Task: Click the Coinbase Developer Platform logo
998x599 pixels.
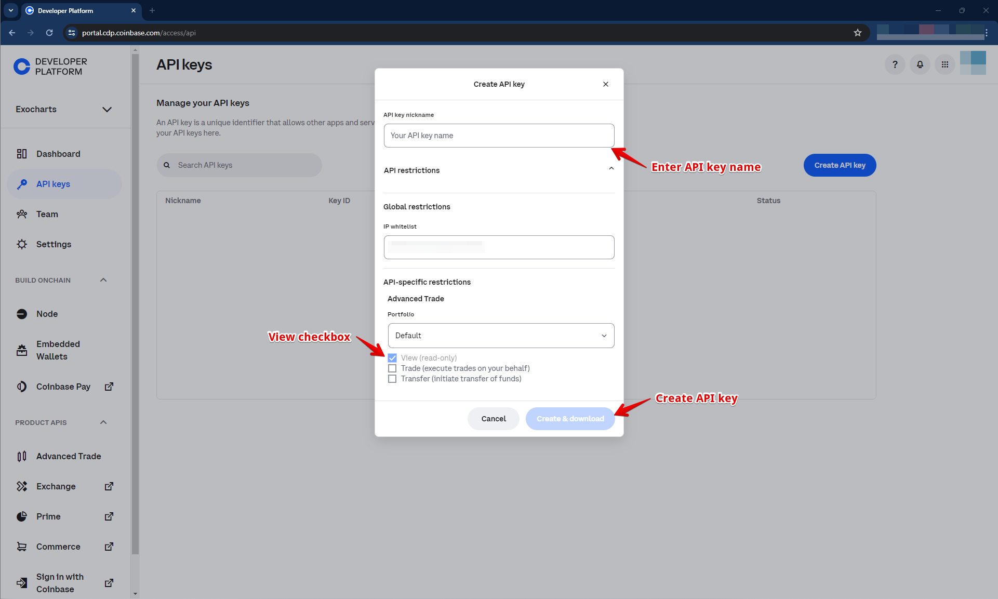Action: [50, 66]
